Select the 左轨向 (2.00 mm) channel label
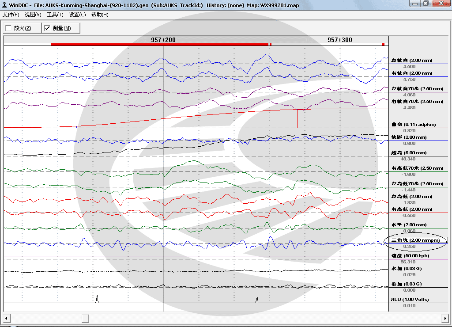The image size is (452, 327). pyautogui.click(x=412, y=61)
